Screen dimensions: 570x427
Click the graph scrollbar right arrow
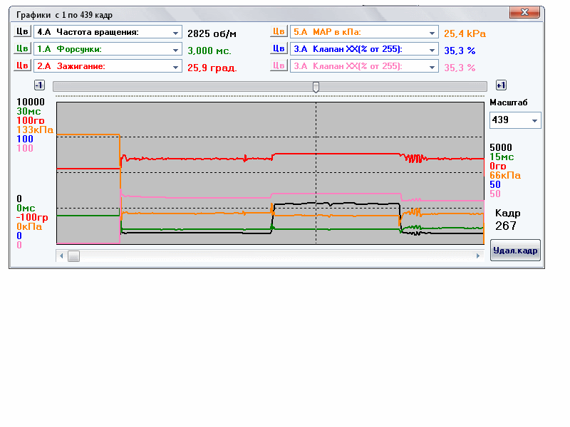478,255
